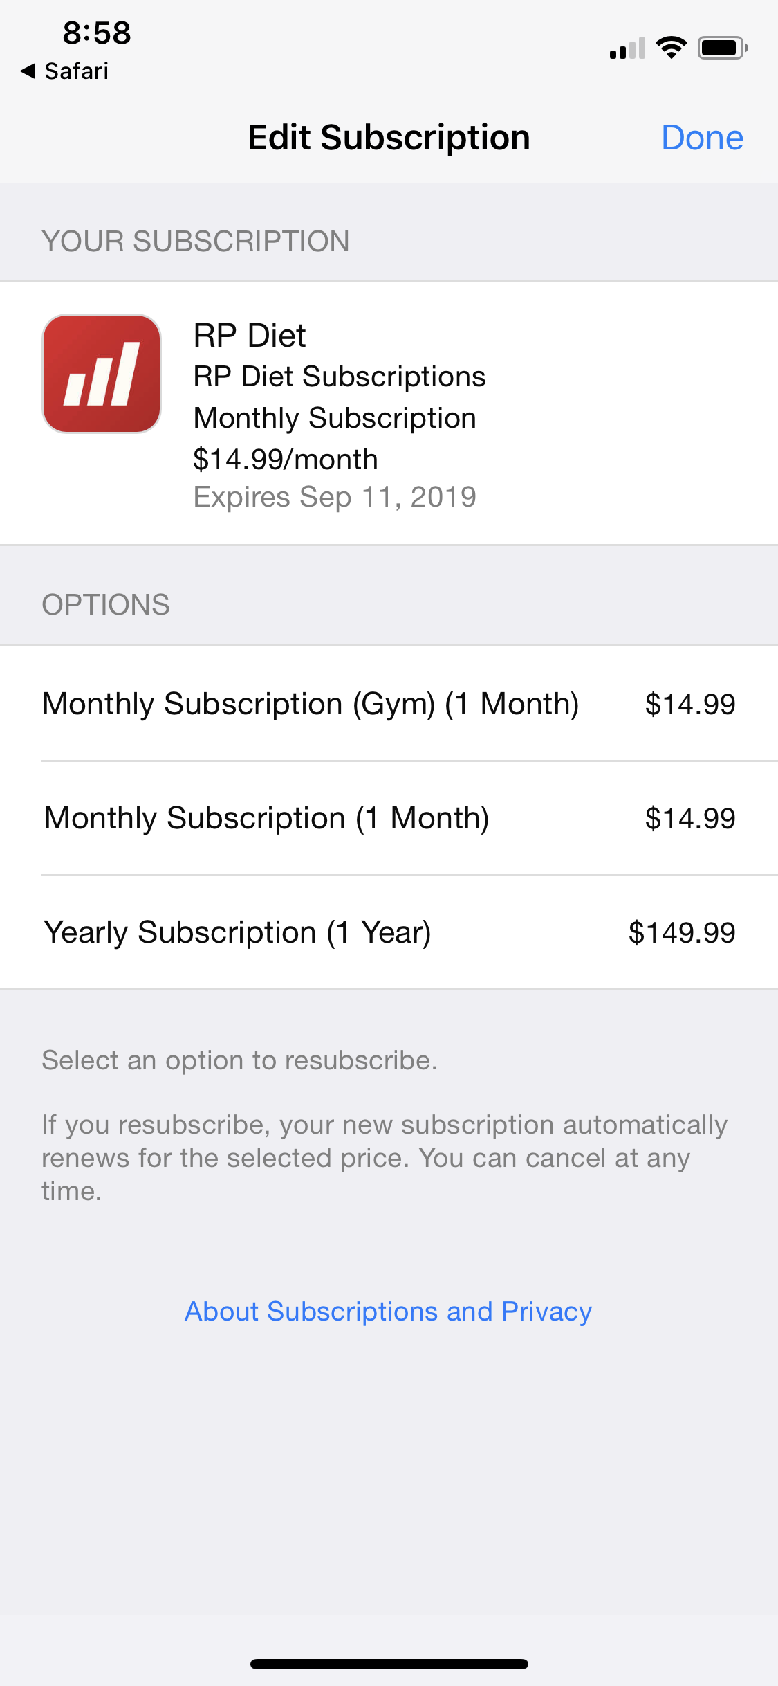Select Monthly Subscription (Gym) option
Screen dimensions: 778x1686
(311, 704)
